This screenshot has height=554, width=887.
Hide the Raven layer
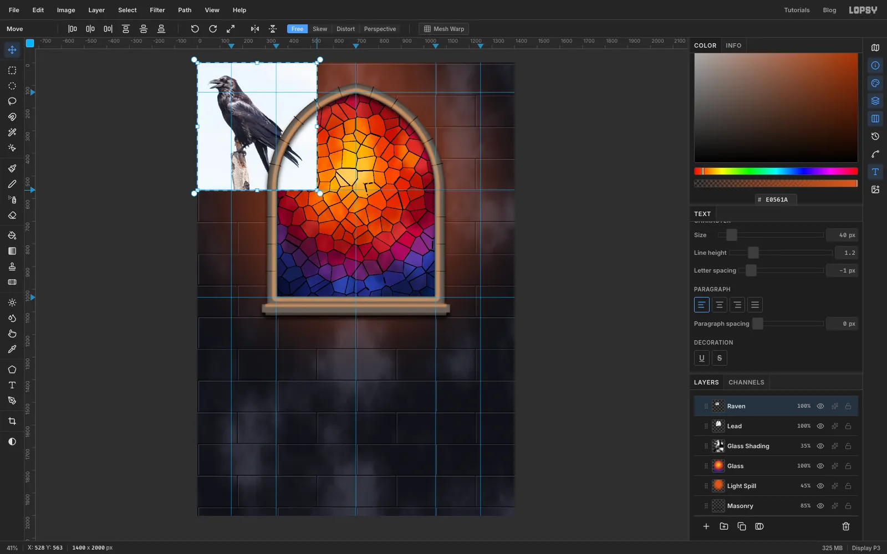point(820,406)
